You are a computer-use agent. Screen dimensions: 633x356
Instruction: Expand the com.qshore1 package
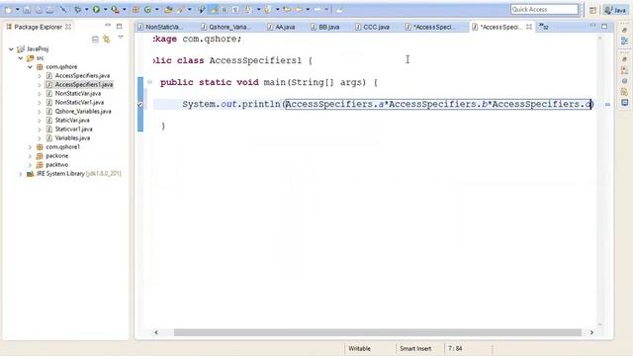pos(30,147)
